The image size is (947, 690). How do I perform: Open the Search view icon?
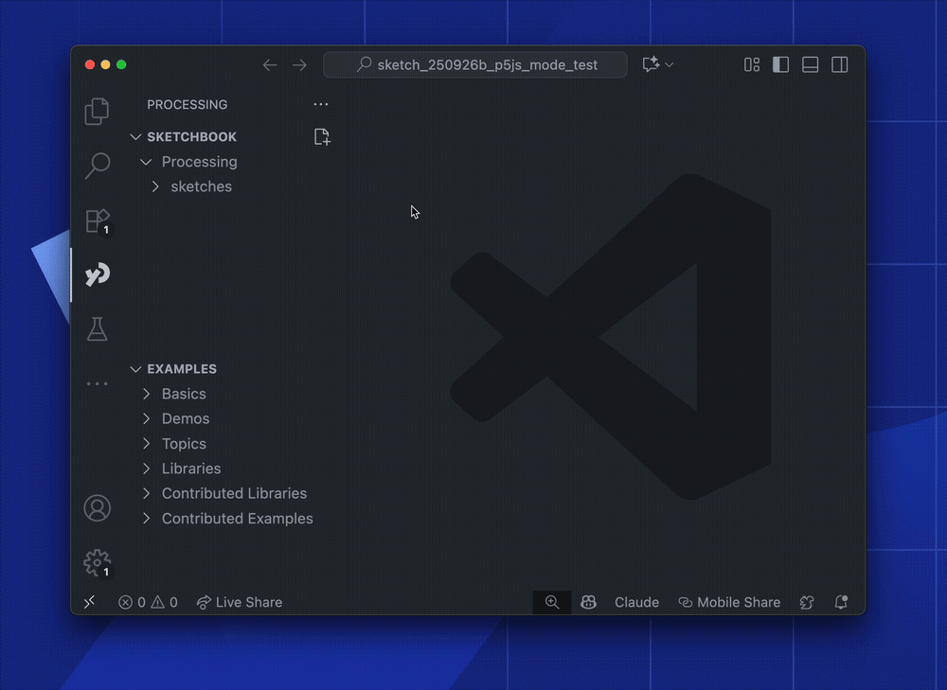click(97, 166)
